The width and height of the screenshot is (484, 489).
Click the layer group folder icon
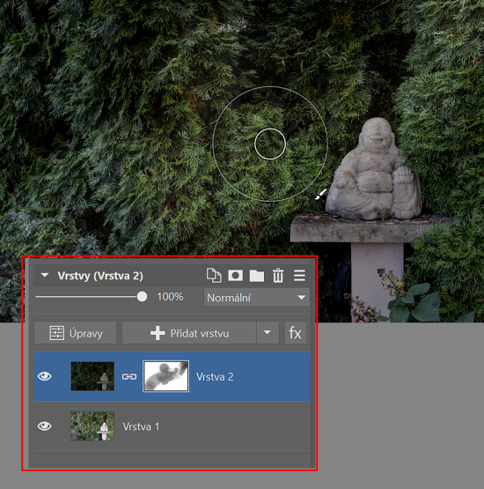[x=257, y=276]
